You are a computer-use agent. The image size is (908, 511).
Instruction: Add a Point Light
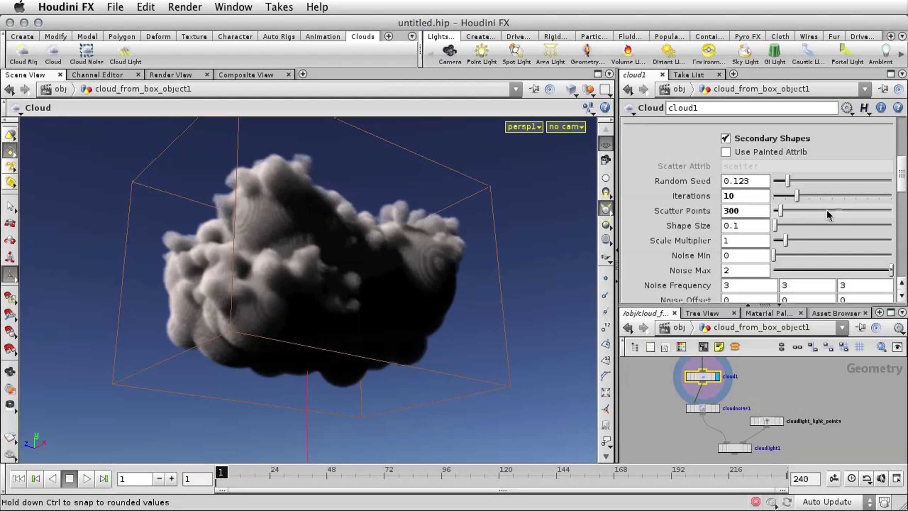coord(482,54)
